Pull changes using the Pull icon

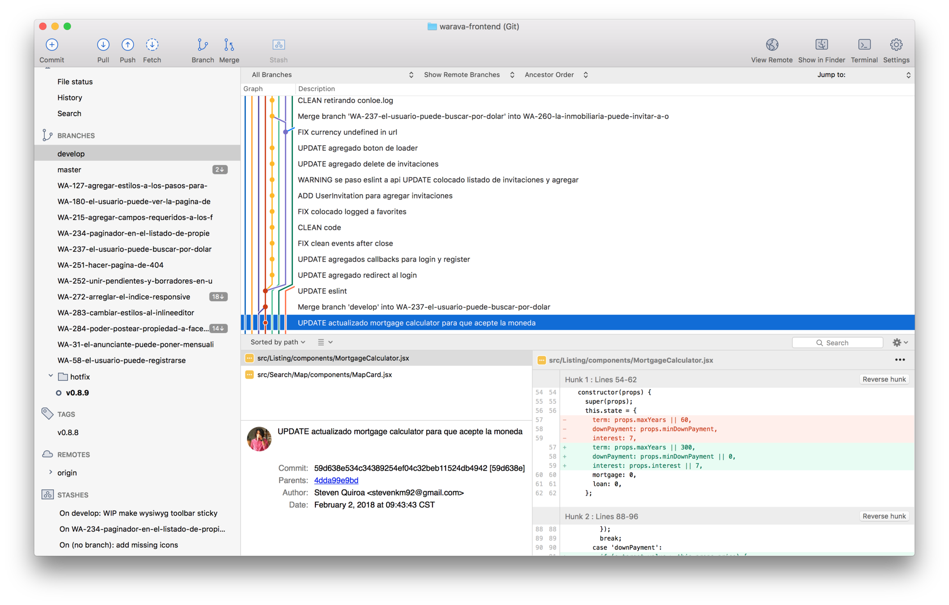pyautogui.click(x=103, y=45)
